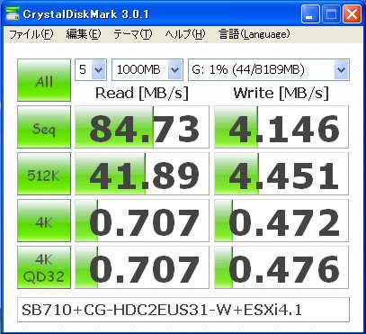Click the CrystalDiskMark title bar app icon
366x334 pixels.
(13, 14)
